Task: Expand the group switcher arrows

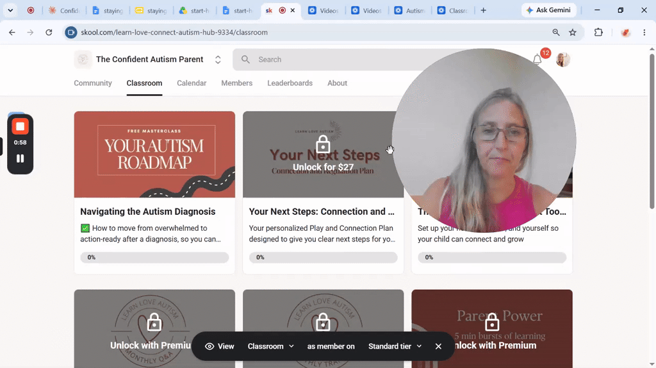Action: (218, 60)
